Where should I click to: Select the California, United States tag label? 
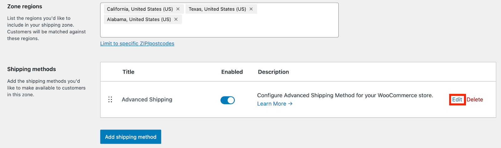click(140, 9)
